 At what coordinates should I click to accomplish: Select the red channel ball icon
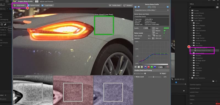(x=148, y=67)
